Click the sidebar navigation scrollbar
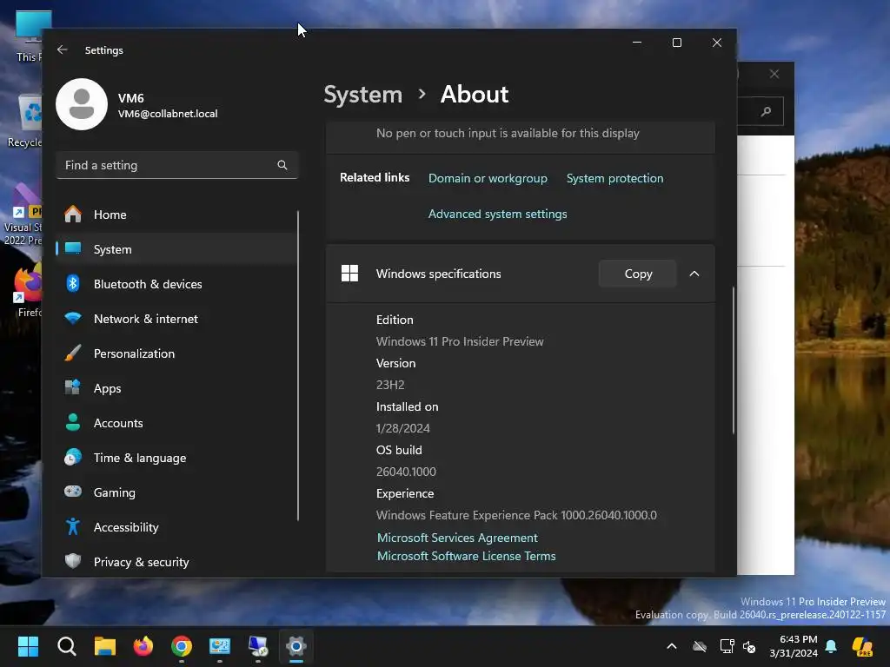This screenshot has height=667, width=890. pyautogui.click(x=297, y=366)
